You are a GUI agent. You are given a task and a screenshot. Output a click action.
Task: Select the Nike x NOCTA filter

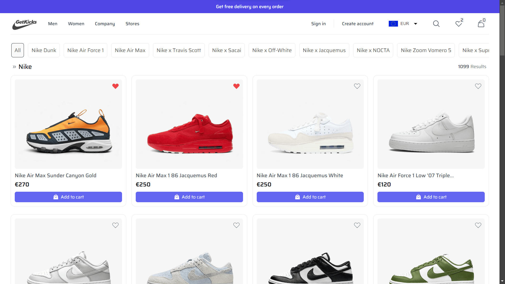click(373, 50)
